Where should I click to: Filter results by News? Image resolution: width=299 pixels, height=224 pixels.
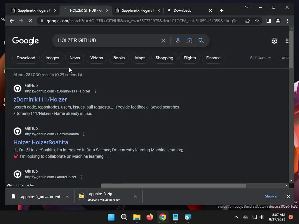pyautogui.click(x=74, y=58)
